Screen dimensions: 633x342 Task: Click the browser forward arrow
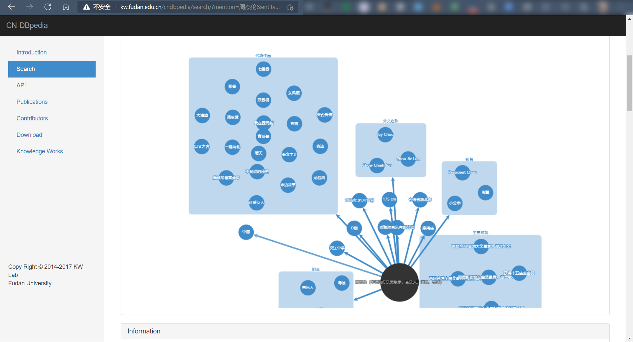pos(30,7)
